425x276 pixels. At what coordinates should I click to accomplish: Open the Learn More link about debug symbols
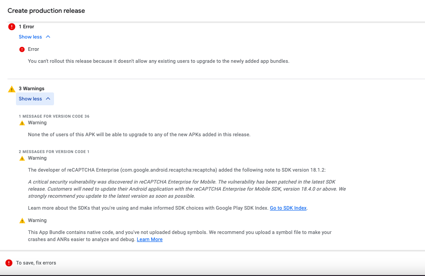150,239
